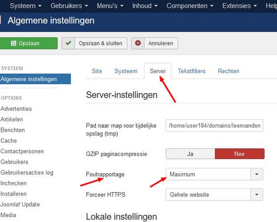Select Algemene instellingen in sidebar
Image resolution: width=277 pixels, height=222 pixels.
(x=35, y=79)
